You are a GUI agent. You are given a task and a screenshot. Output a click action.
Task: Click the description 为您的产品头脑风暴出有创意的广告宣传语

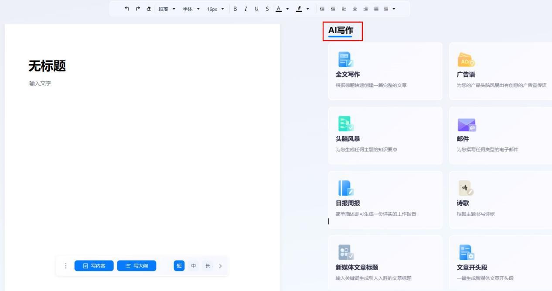point(501,85)
